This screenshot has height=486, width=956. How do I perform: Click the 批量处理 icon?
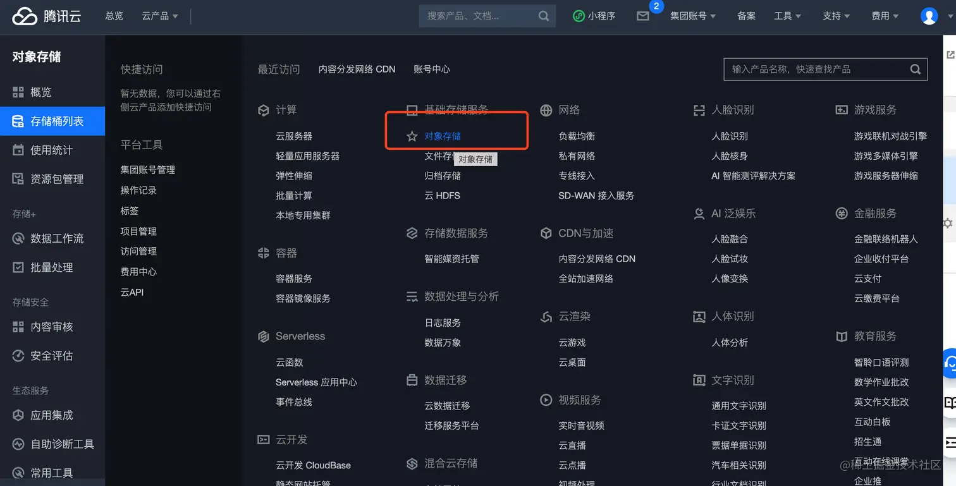pos(18,267)
